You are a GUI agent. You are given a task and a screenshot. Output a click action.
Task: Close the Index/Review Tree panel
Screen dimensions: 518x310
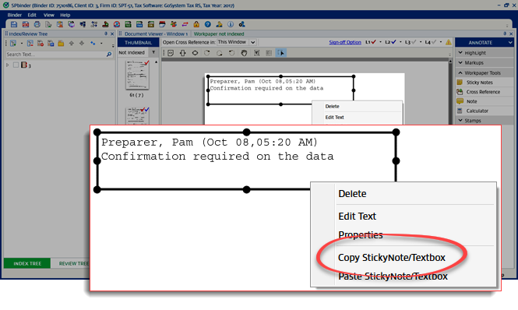(112, 33)
